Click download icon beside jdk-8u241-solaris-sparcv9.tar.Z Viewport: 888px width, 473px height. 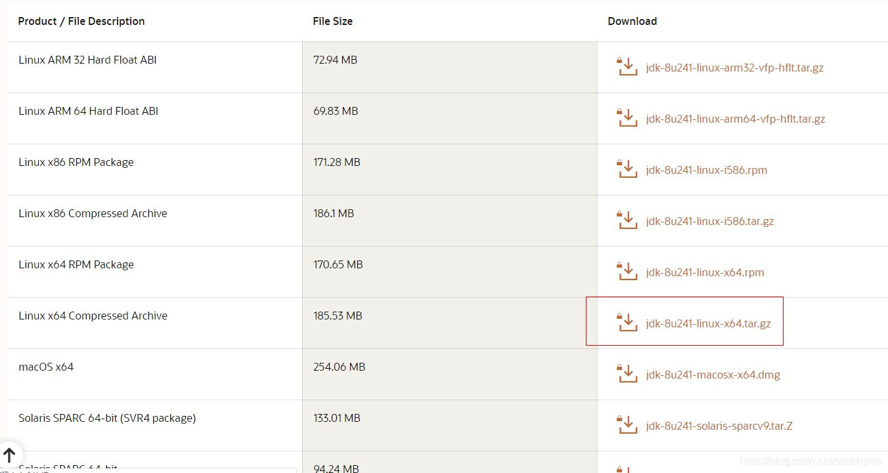[x=627, y=425]
